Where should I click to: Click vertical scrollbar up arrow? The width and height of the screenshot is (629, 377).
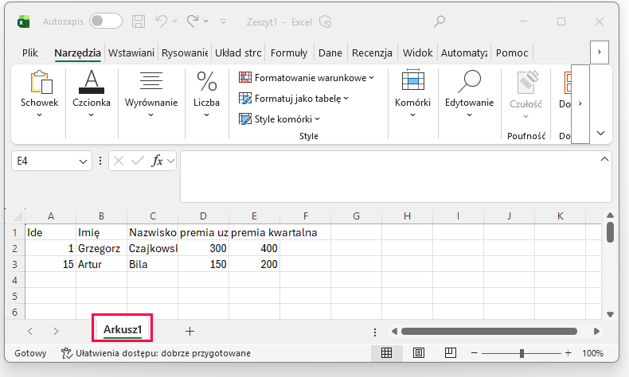click(610, 215)
